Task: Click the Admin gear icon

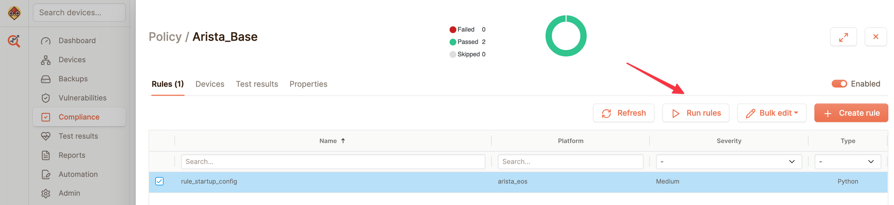Action: click(46, 193)
